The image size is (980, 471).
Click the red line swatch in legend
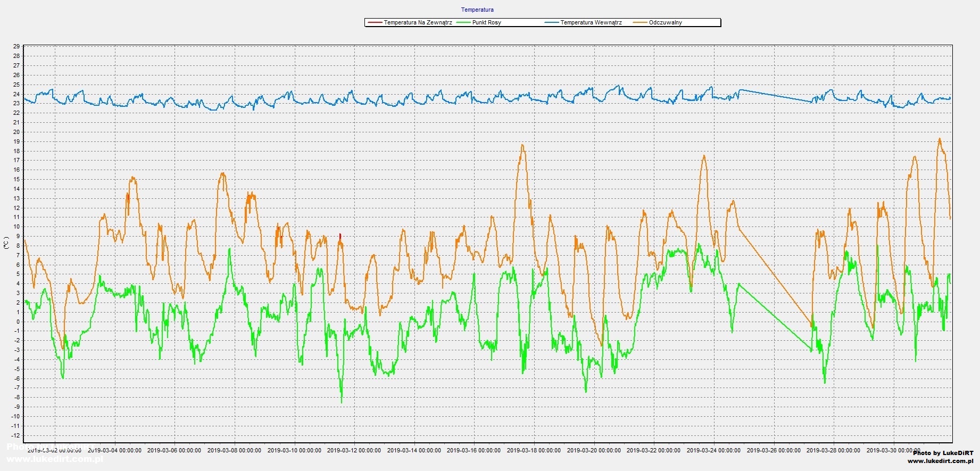[x=375, y=23]
